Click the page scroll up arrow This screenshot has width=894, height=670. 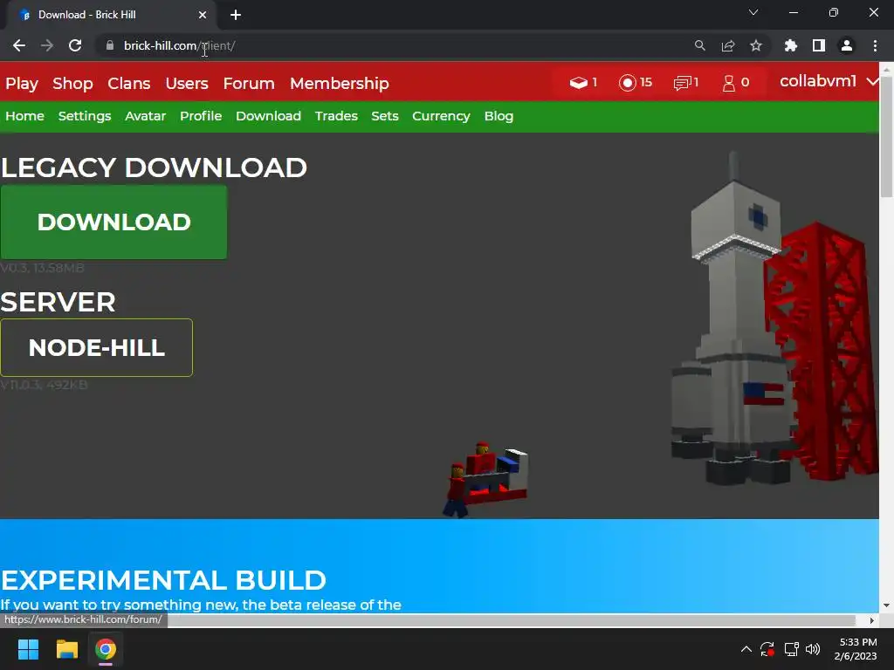click(x=887, y=70)
